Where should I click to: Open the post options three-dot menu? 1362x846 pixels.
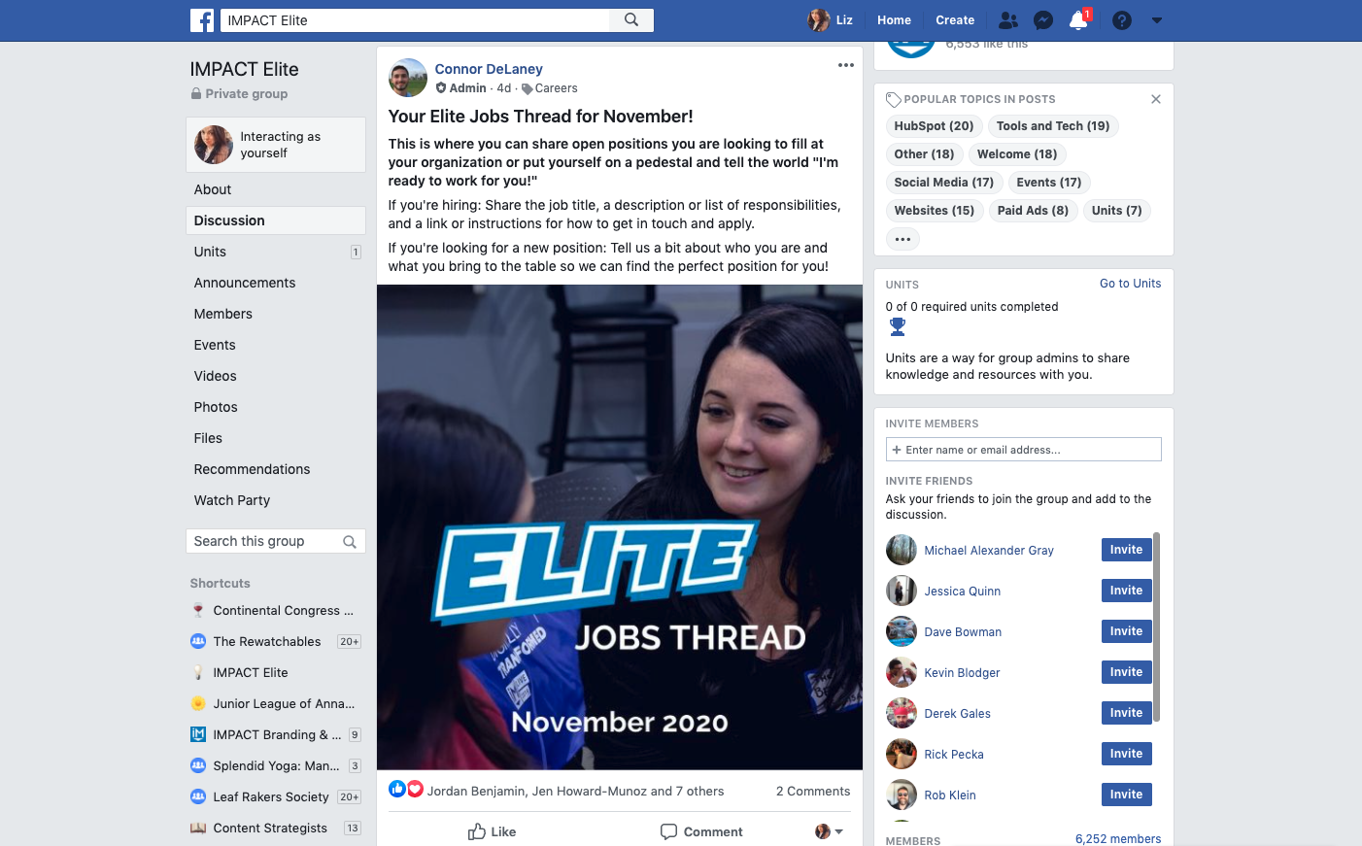846,65
